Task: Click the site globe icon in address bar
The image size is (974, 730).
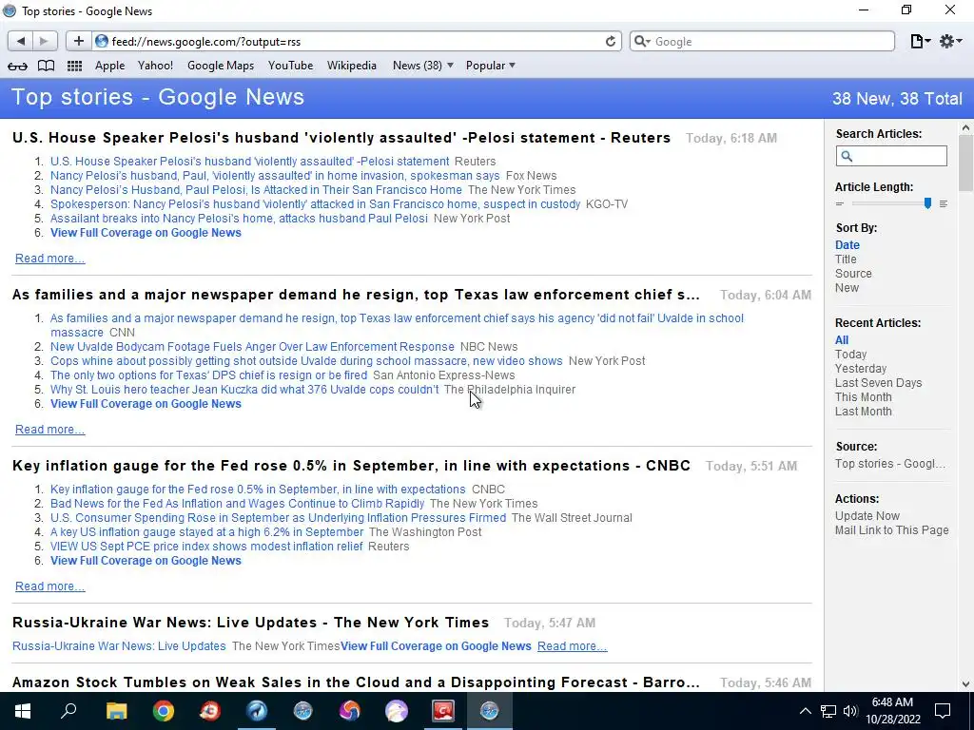Action: click(x=102, y=41)
